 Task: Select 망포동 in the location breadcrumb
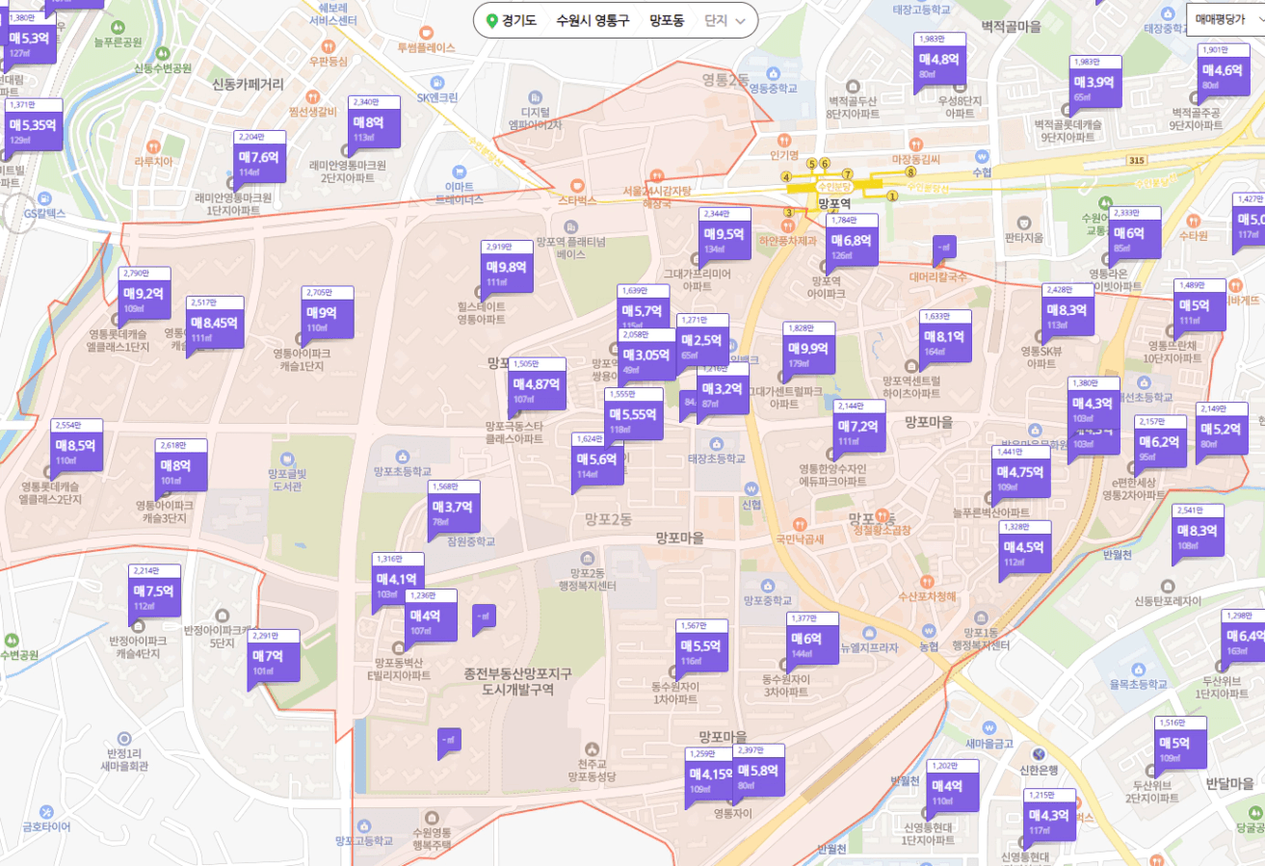[667, 20]
